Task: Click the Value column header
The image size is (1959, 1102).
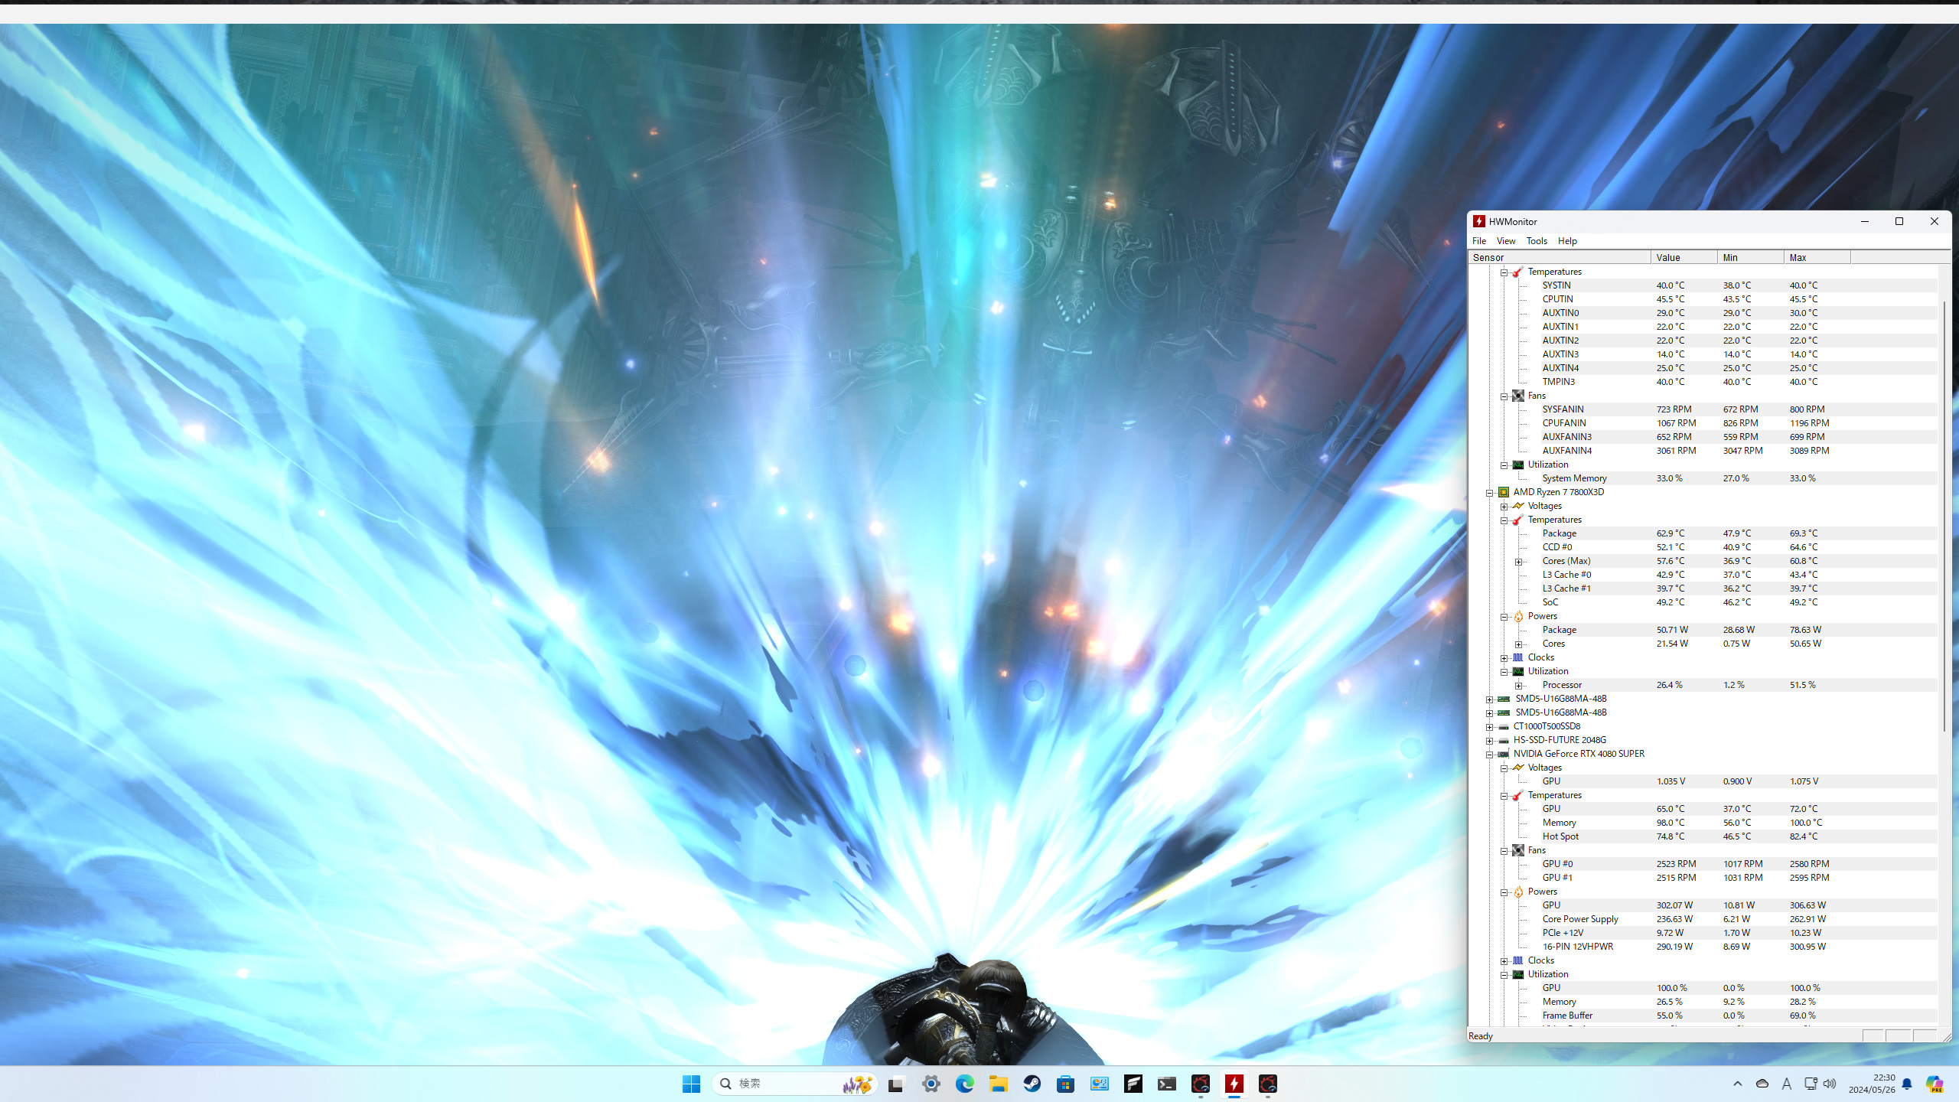Action: (1683, 258)
